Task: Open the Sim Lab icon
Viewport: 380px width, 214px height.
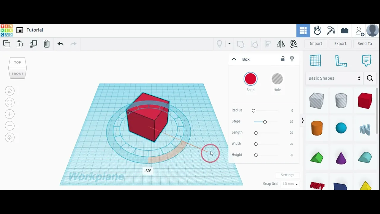Action: 317,30
